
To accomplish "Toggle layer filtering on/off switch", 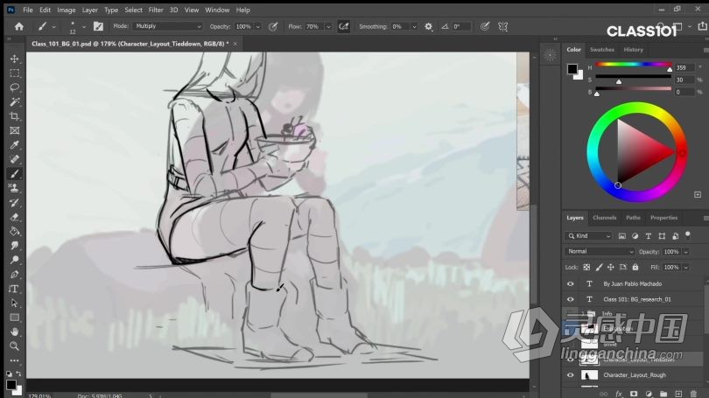I will coord(688,235).
